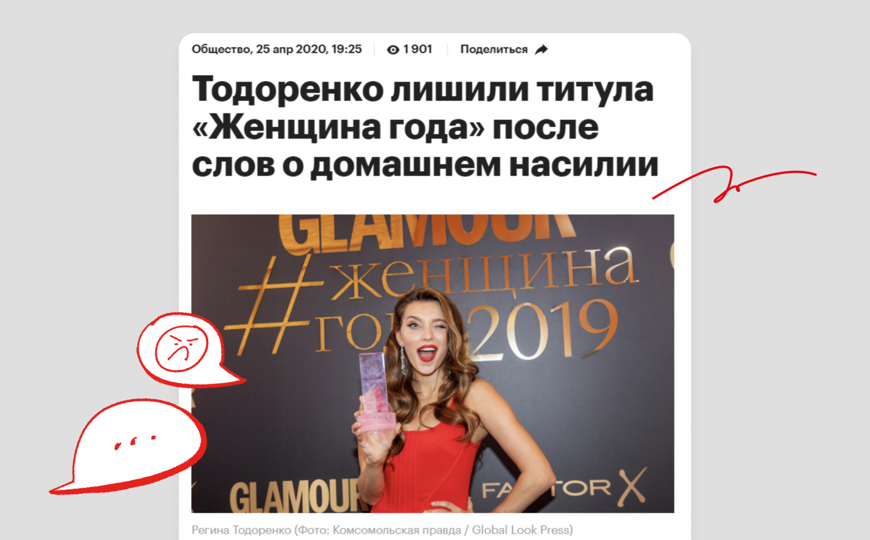The image size is (870, 540).
Task: Click the eye views icon
Action: tap(393, 49)
